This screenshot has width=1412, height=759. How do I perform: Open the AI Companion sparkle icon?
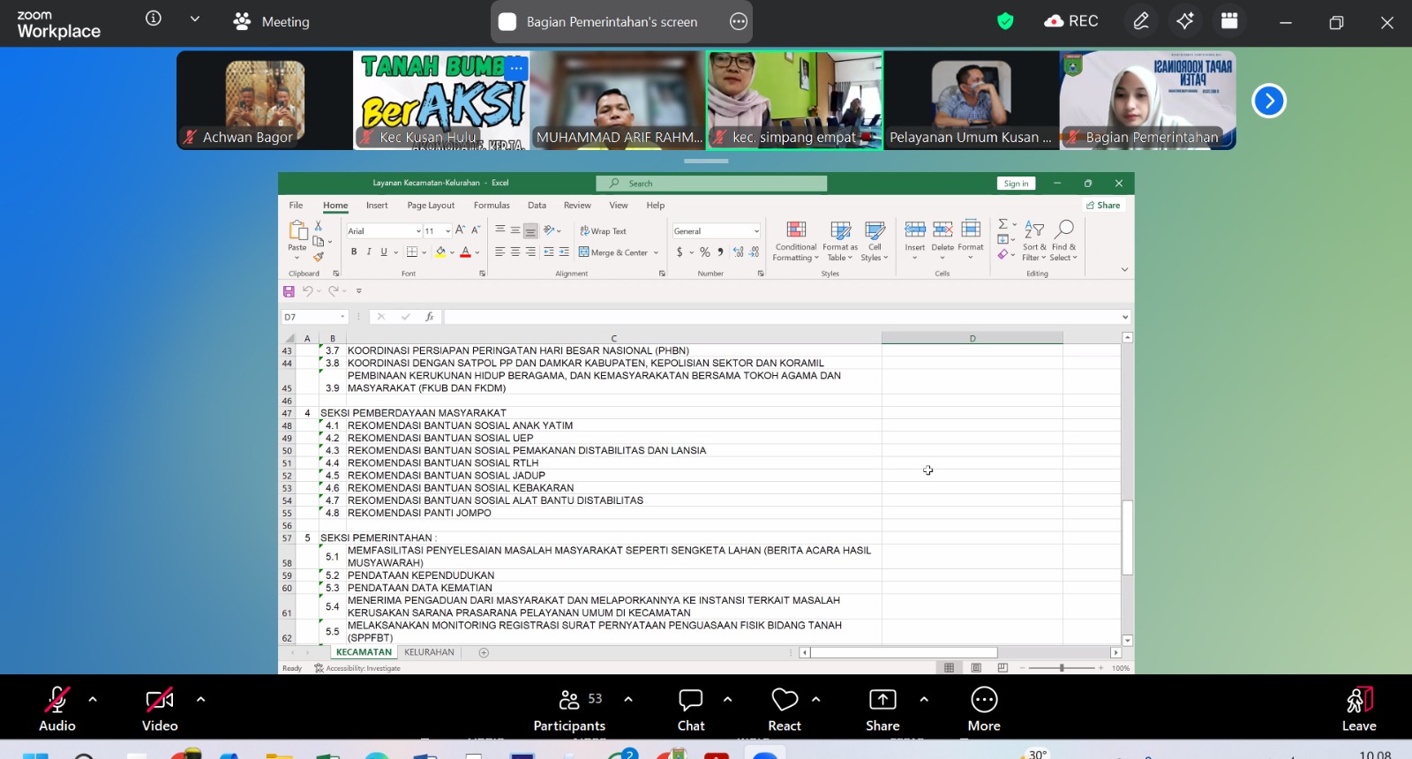1185,20
